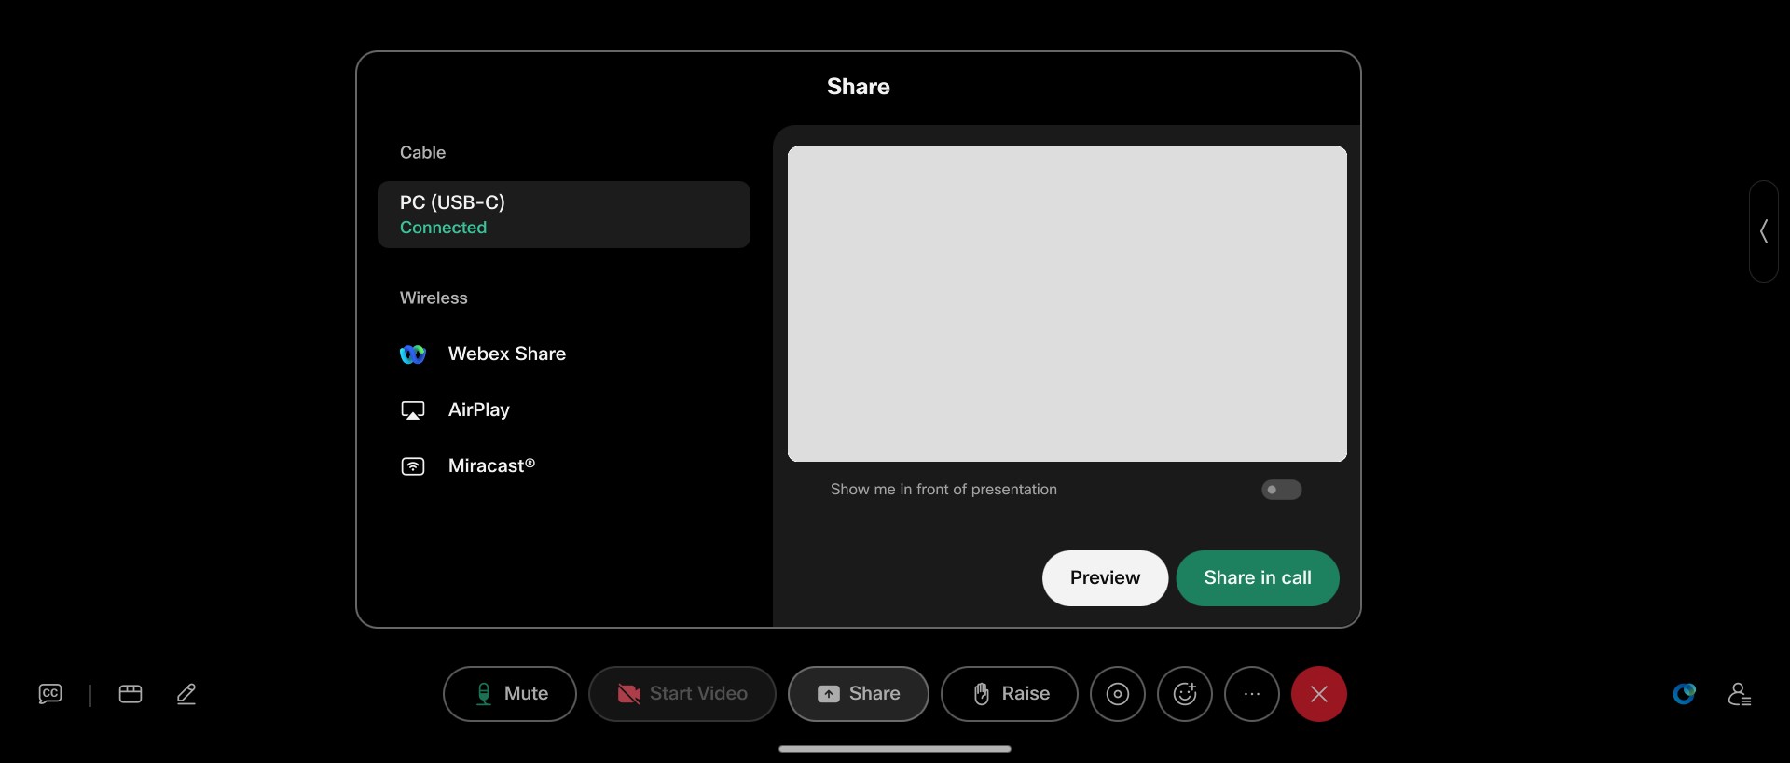Open the layout icon beside captions
The height and width of the screenshot is (763, 1790).
[131, 693]
